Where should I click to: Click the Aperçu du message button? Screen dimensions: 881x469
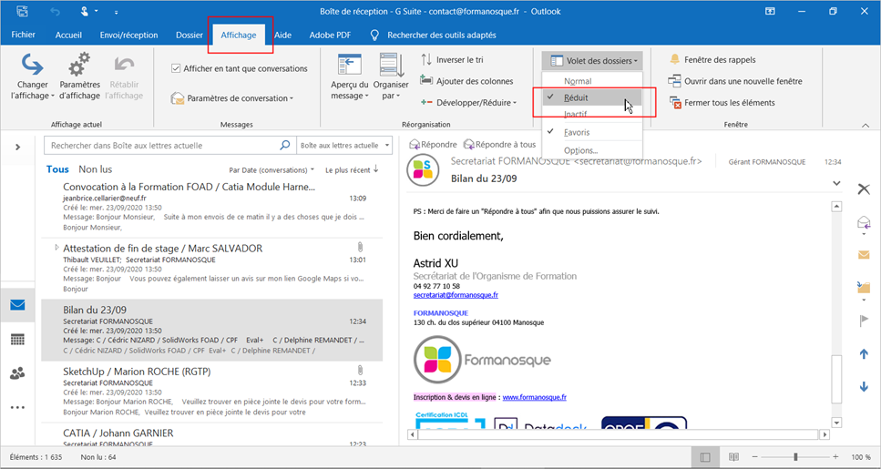(x=350, y=76)
